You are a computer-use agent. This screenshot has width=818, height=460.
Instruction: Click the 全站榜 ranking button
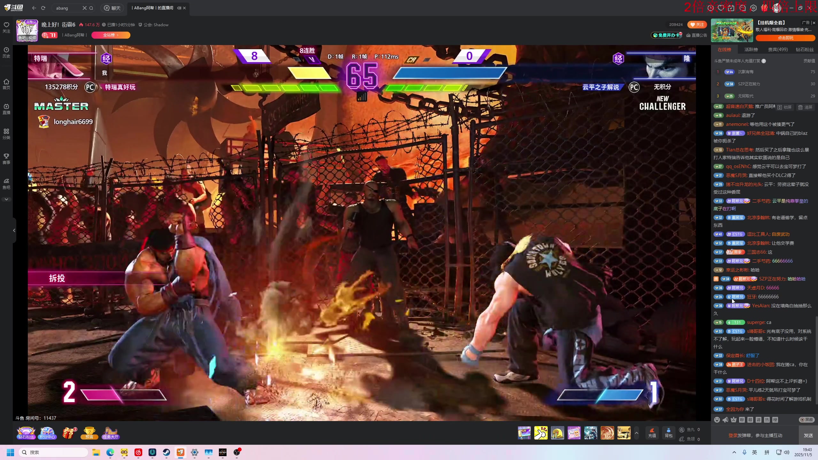pyautogui.click(x=111, y=35)
